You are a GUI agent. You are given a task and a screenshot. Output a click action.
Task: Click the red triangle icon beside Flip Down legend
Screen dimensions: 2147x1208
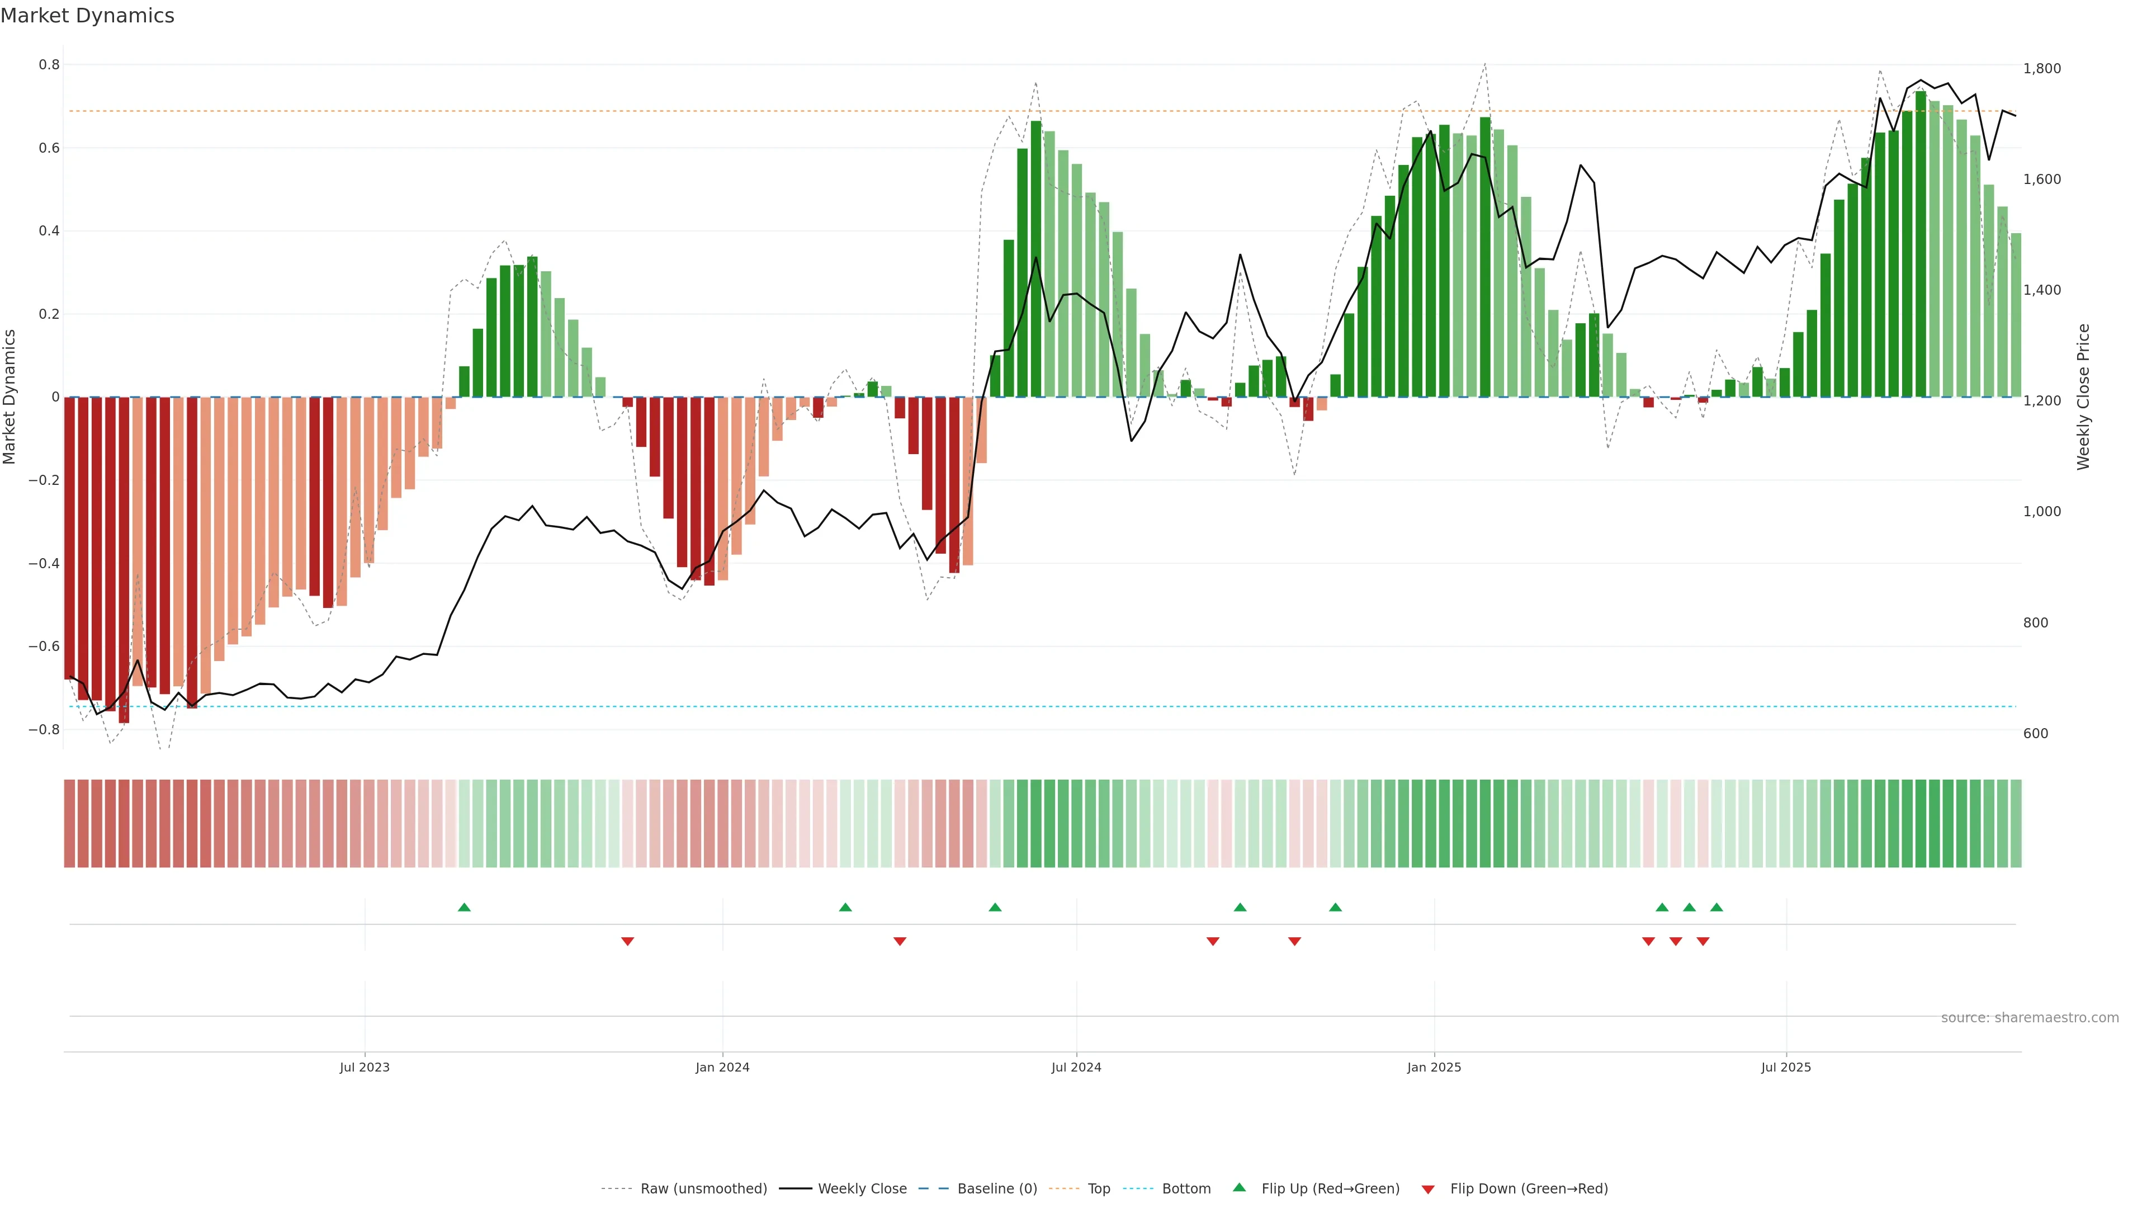(1428, 1189)
